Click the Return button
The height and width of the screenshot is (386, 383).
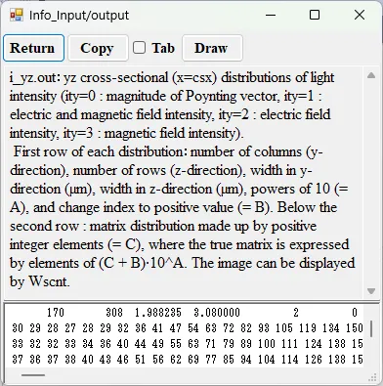pos(33,48)
